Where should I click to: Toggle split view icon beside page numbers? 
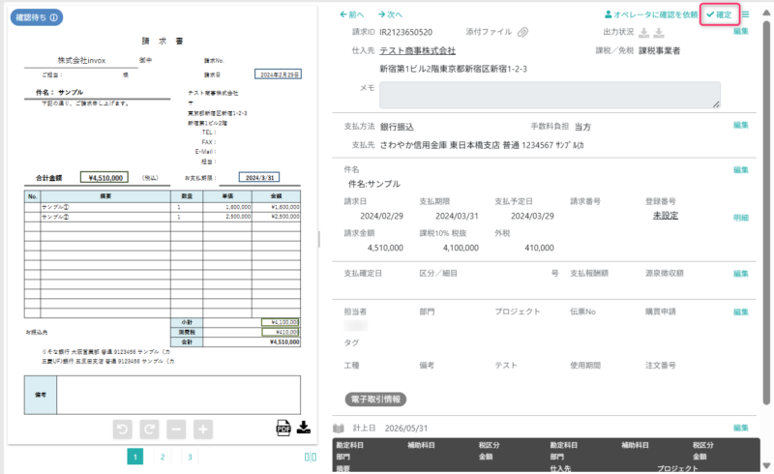311,457
